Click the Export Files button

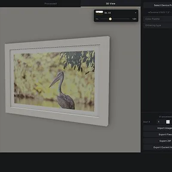coord(158,135)
